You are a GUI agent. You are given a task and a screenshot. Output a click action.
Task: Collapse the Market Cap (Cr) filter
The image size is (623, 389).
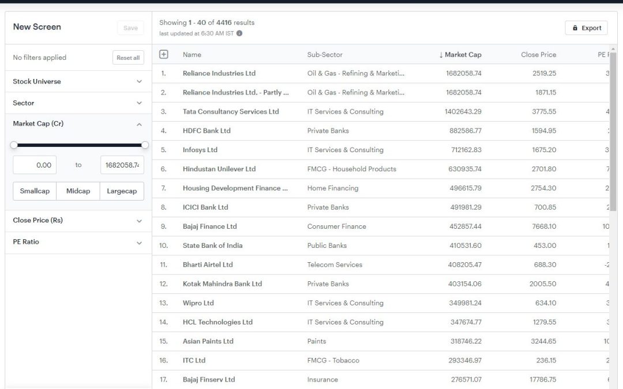(78, 124)
